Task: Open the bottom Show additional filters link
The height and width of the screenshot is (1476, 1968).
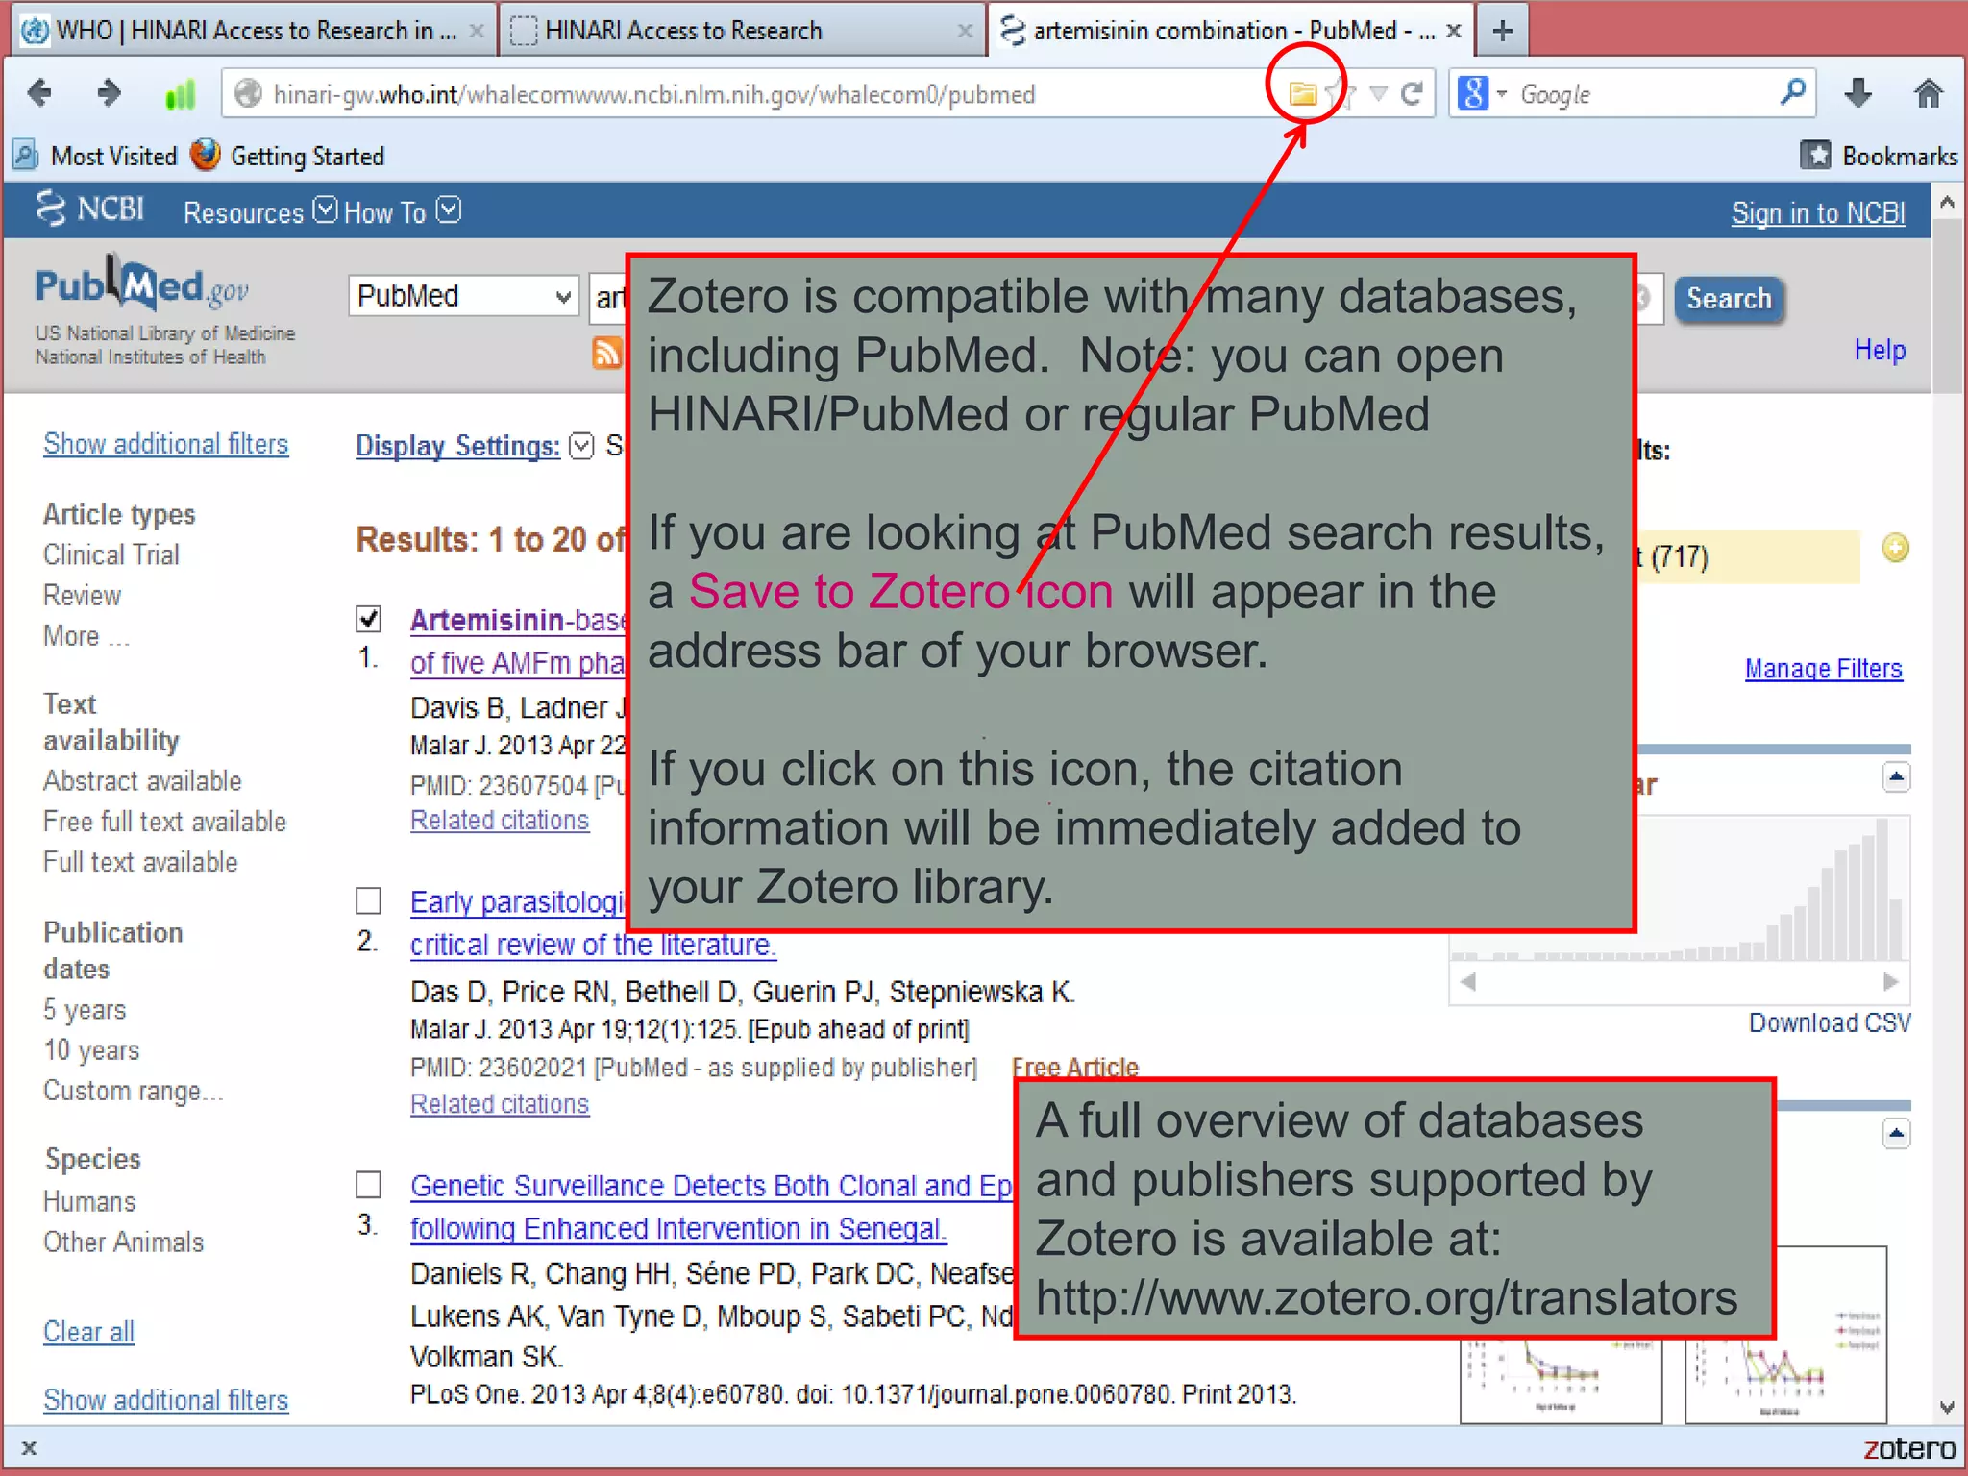Action: 165,1400
